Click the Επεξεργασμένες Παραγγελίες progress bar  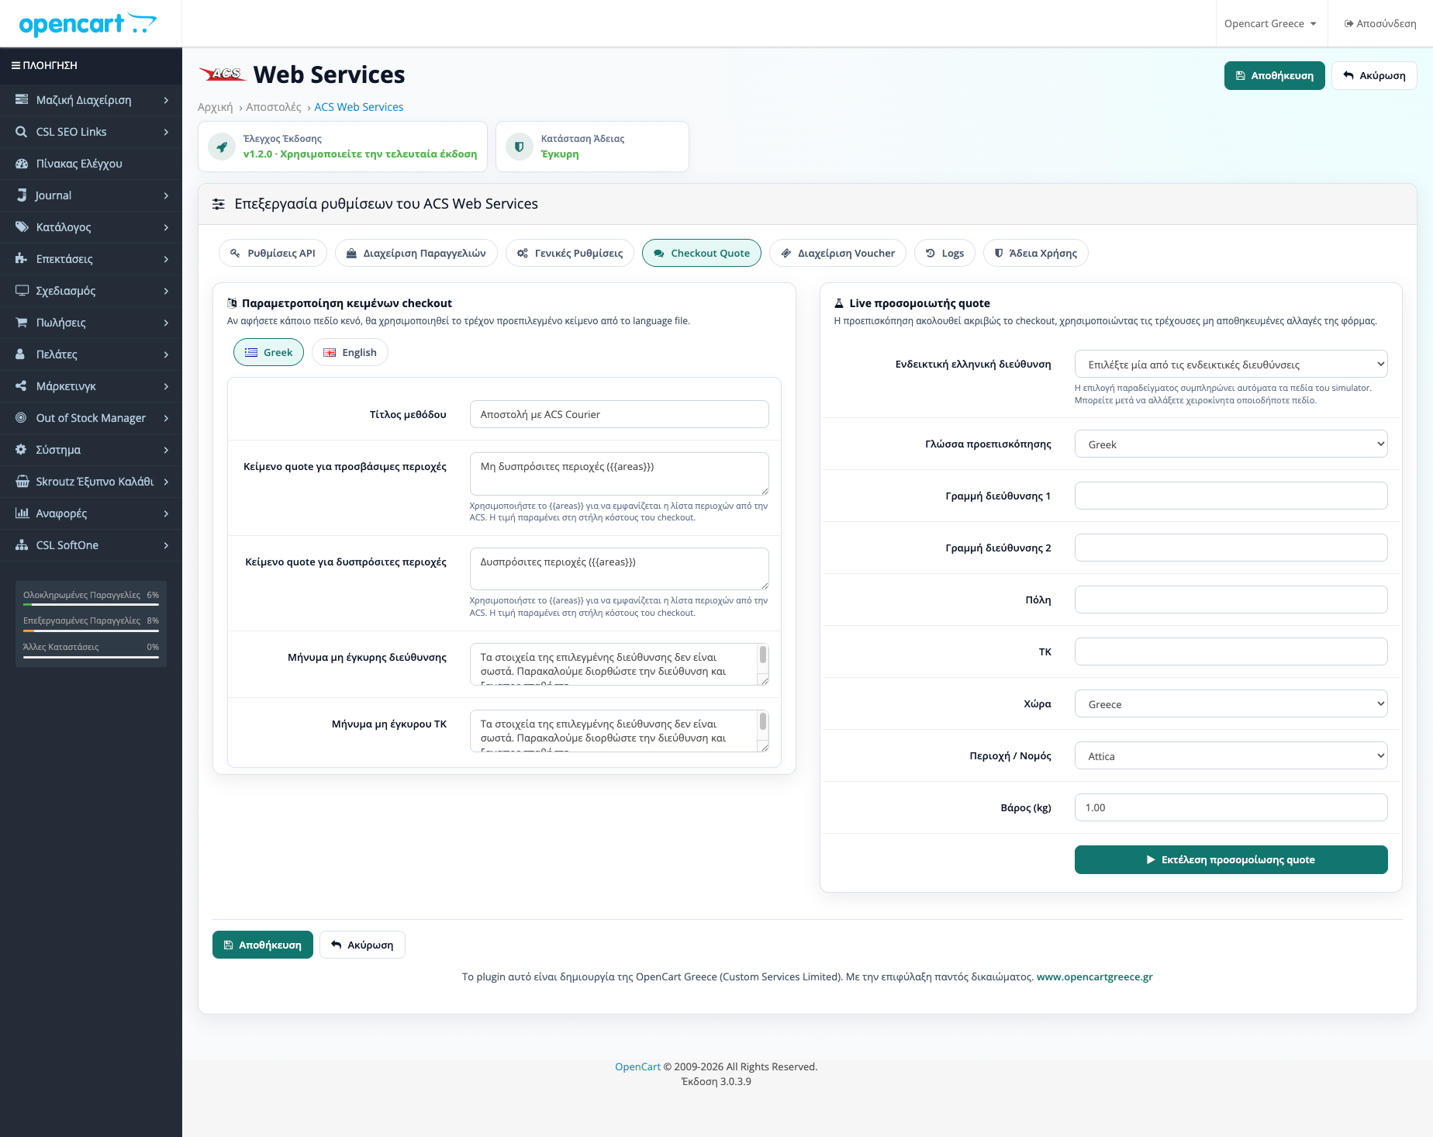(x=92, y=631)
